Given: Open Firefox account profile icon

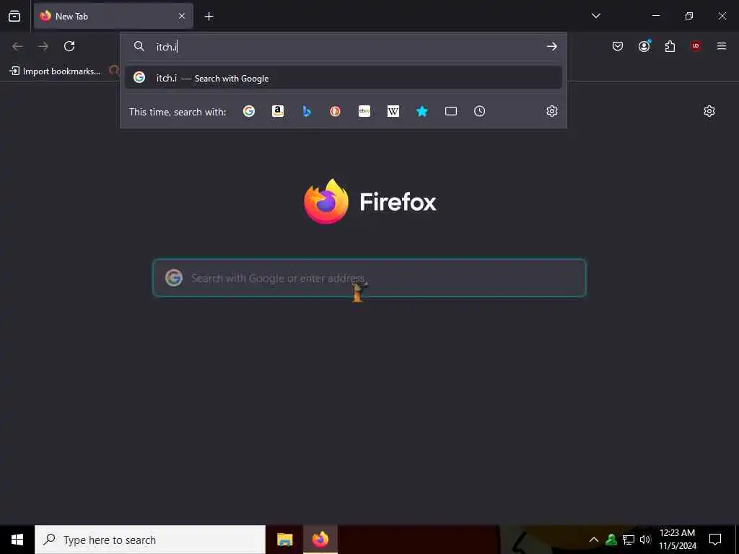Looking at the screenshot, I should [x=644, y=45].
